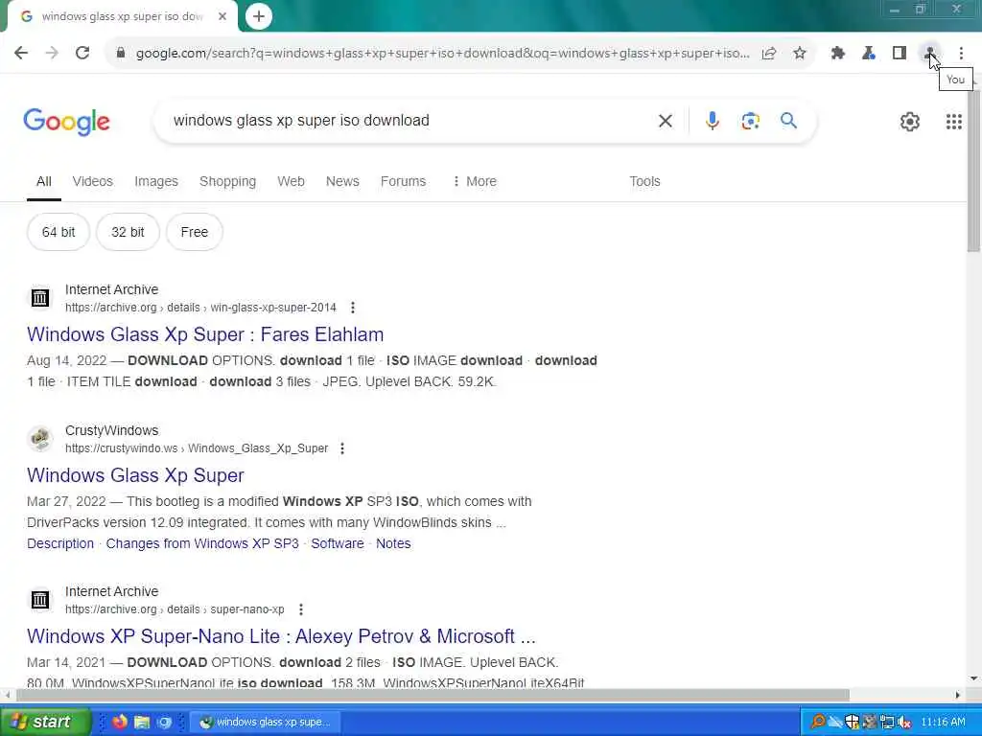Click the Google logo
Viewport: 982px width, 736px height.
66,122
